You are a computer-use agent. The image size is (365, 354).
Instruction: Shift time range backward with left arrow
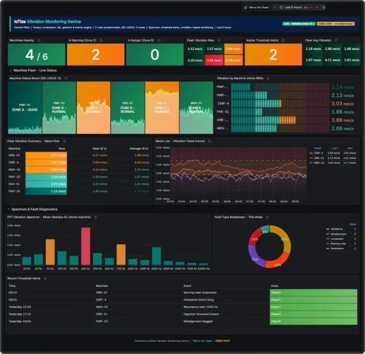[x=275, y=7]
